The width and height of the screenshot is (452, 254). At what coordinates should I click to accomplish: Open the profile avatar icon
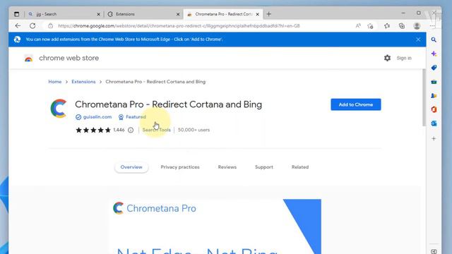tap(417, 25)
